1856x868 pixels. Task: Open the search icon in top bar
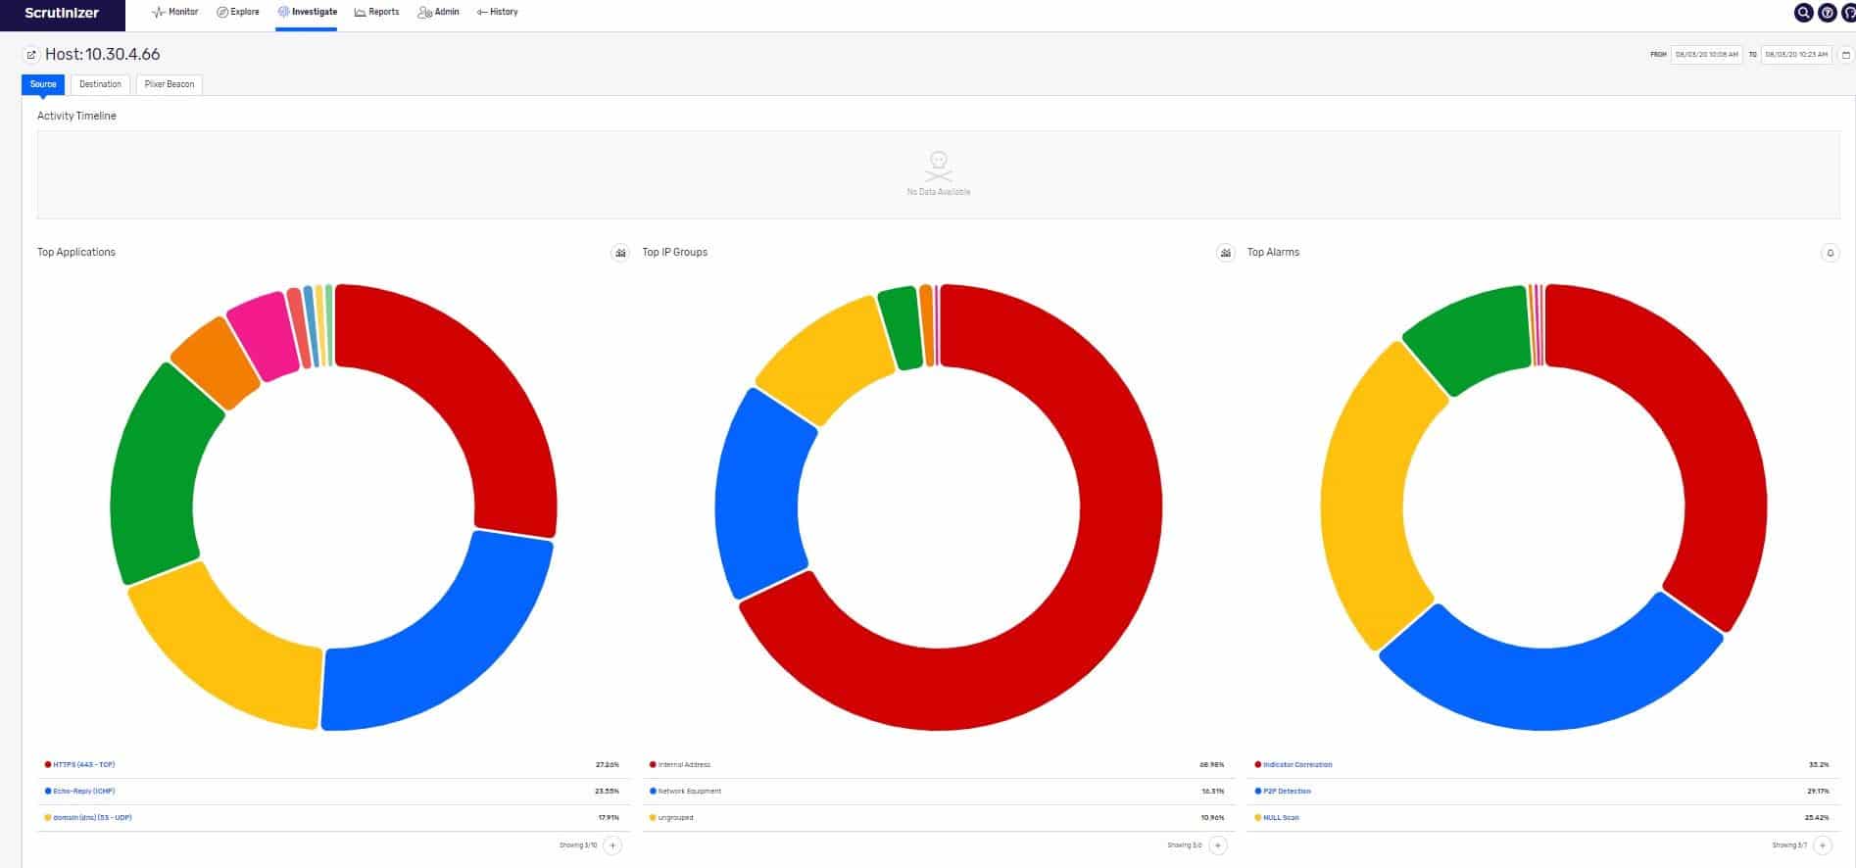tap(1803, 13)
